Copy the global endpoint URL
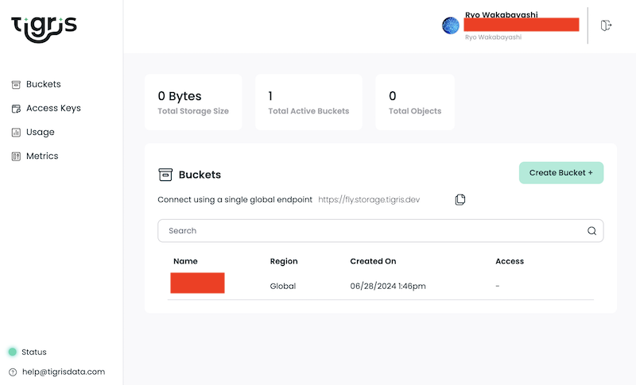The width and height of the screenshot is (636, 385). tap(460, 199)
